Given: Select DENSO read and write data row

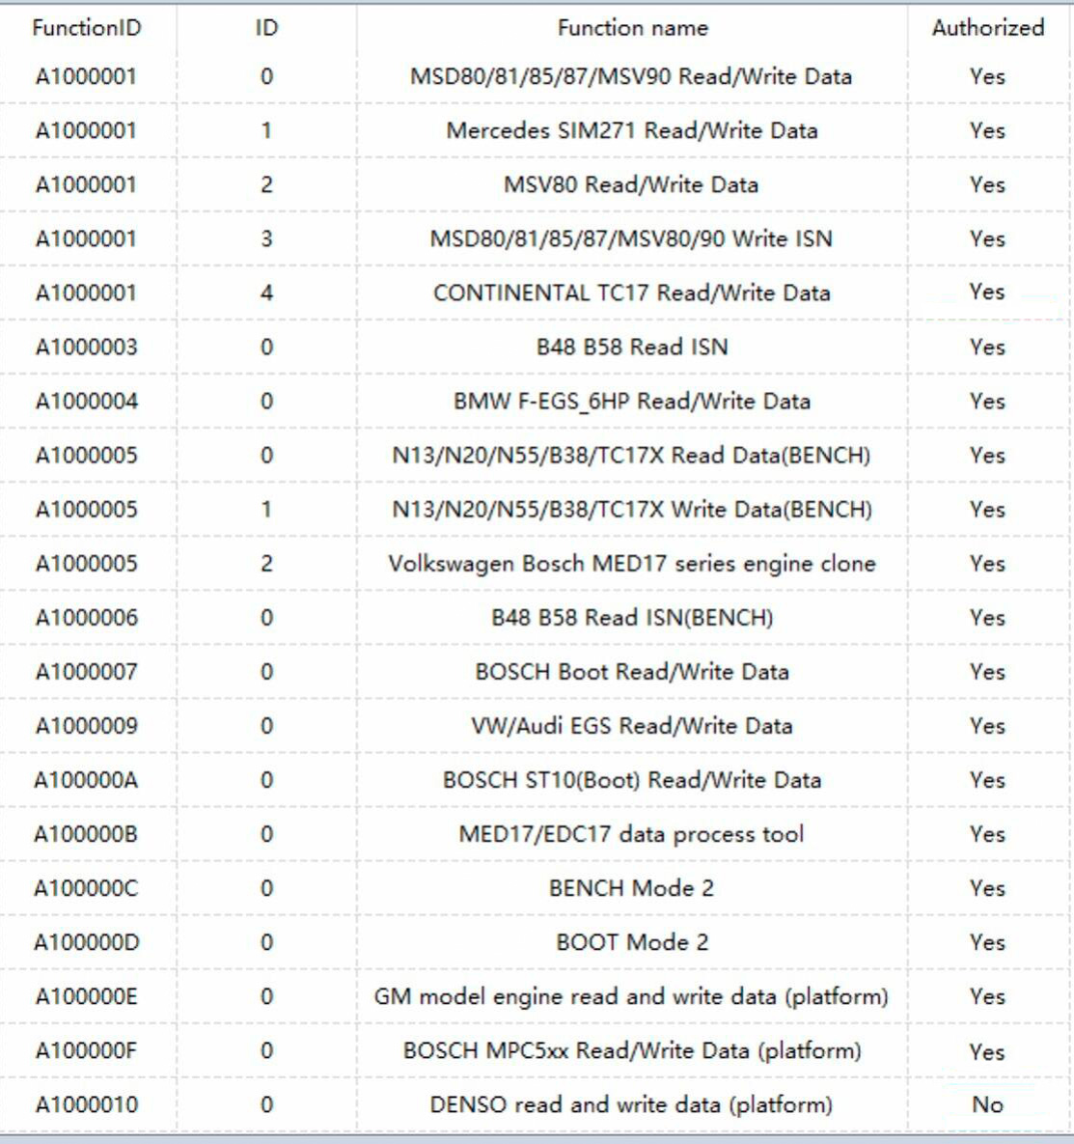Looking at the screenshot, I should (x=631, y=1104).
